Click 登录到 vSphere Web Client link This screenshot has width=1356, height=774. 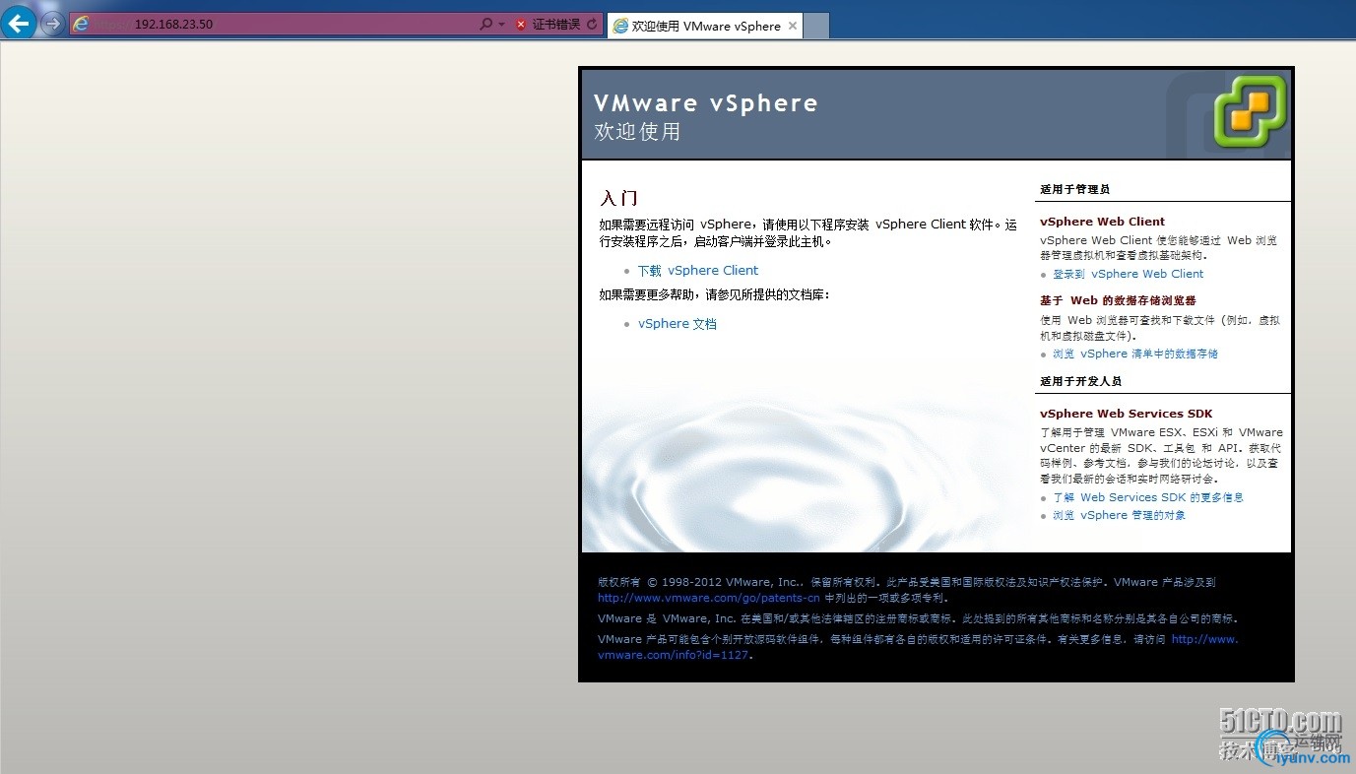click(1129, 275)
